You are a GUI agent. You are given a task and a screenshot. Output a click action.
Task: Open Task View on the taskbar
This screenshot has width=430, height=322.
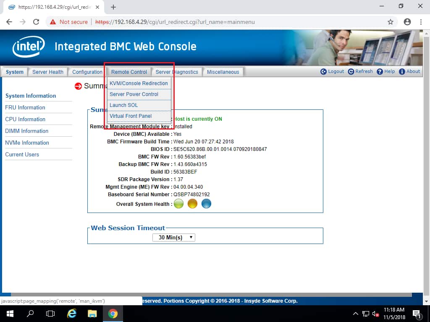pos(50,314)
